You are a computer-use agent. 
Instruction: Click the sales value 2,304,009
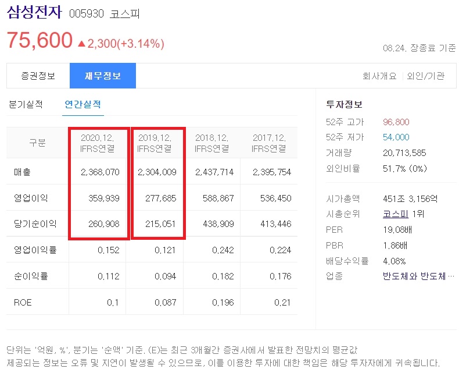pyautogui.click(x=157, y=172)
